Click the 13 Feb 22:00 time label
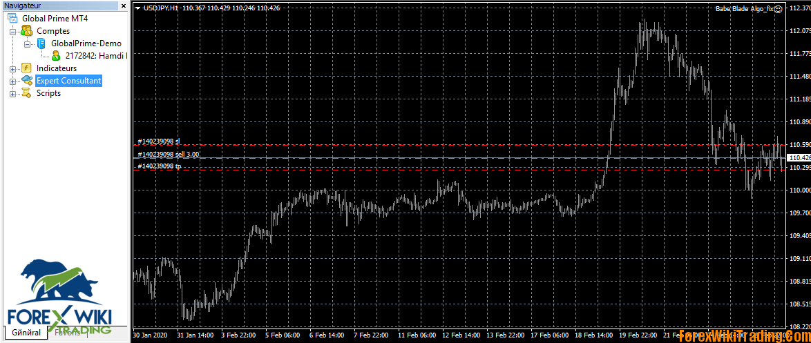Screen dimensions: 811x343 click(x=507, y=335)
